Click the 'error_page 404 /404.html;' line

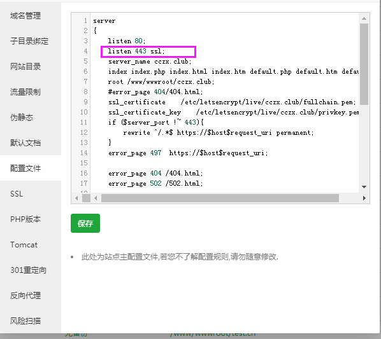point(155,173)
